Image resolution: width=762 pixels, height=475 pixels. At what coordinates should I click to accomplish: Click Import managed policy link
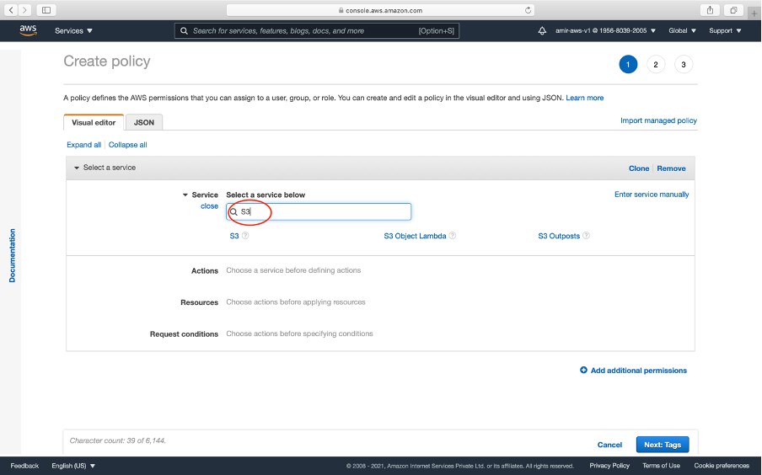(658, 120)
